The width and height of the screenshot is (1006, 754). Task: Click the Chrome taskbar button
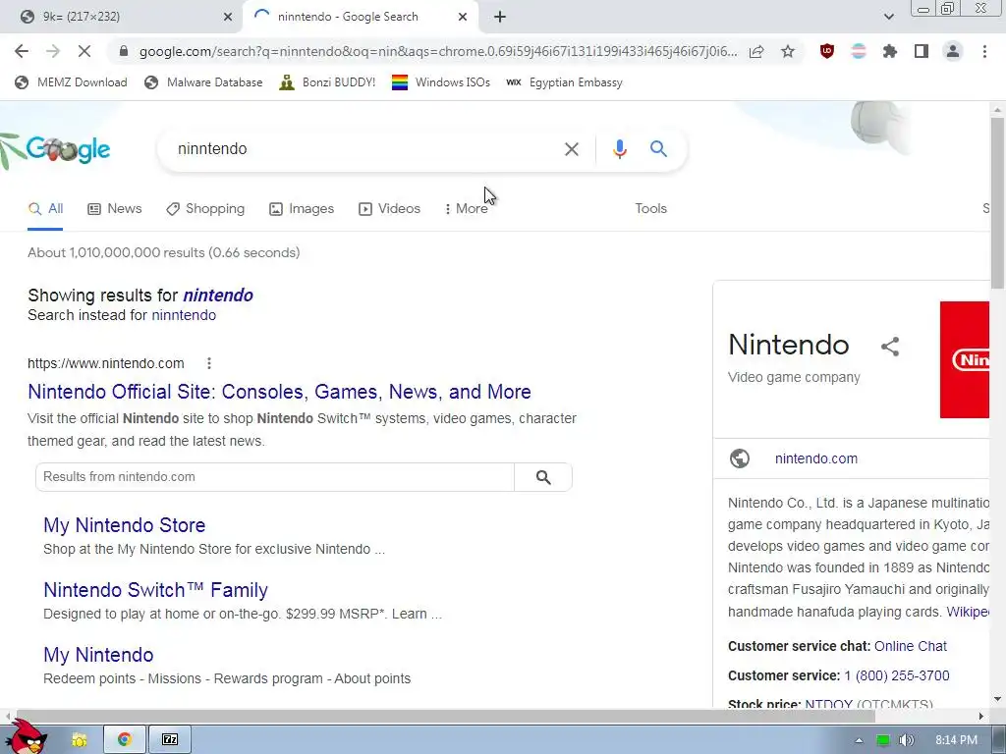(125, 740)
